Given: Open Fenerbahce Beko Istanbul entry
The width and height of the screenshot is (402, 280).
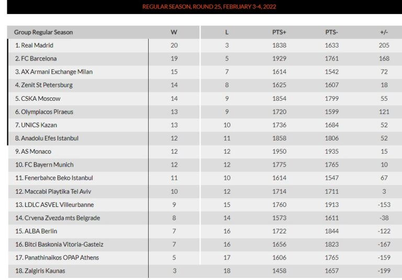Looking at the screenshot, I should pos(53,178).
